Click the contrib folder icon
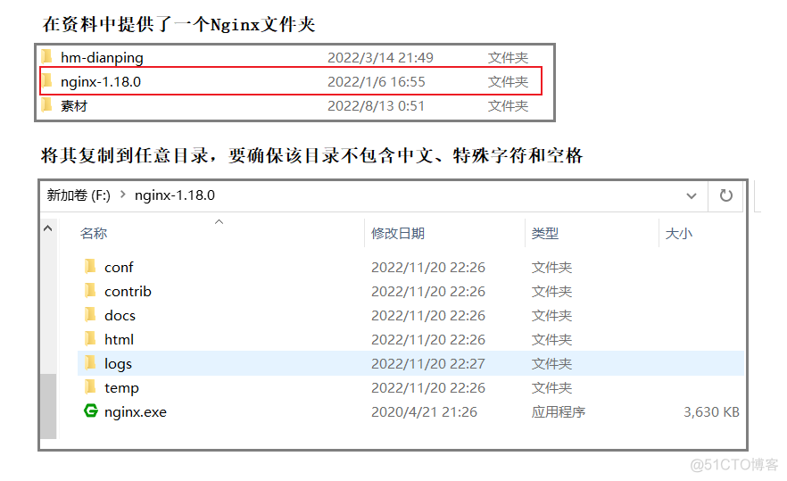 tap(90, 291)
